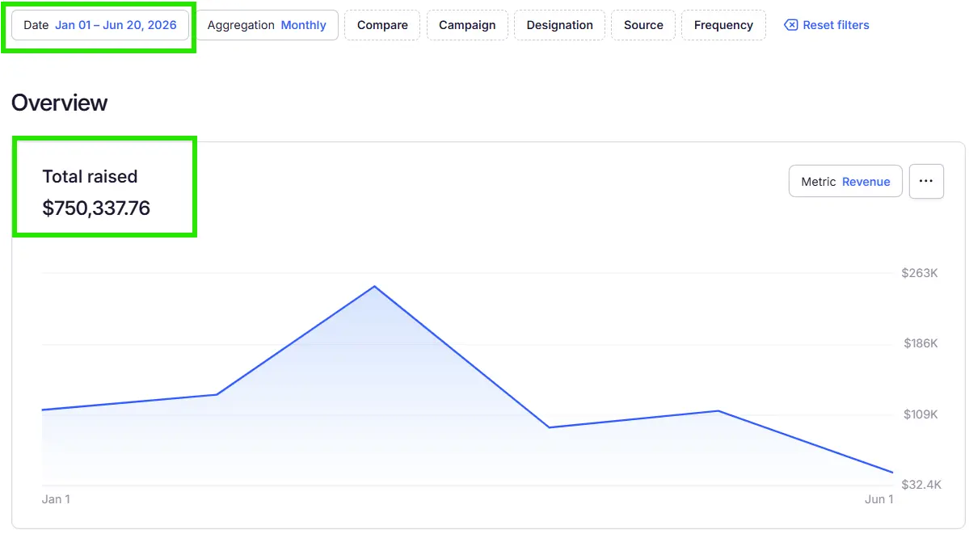The image size is (969, 538).
Task: Click the Total raised label
Action: pyautogui.click(x=90, y=177)
